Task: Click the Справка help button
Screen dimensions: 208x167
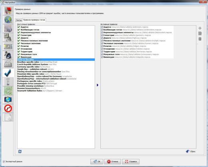Action: point(131,161)
